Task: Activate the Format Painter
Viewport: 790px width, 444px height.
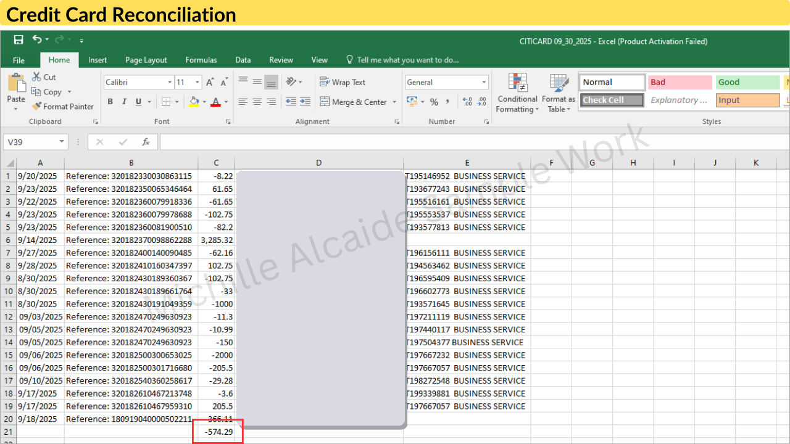Action: coord(62,107)
